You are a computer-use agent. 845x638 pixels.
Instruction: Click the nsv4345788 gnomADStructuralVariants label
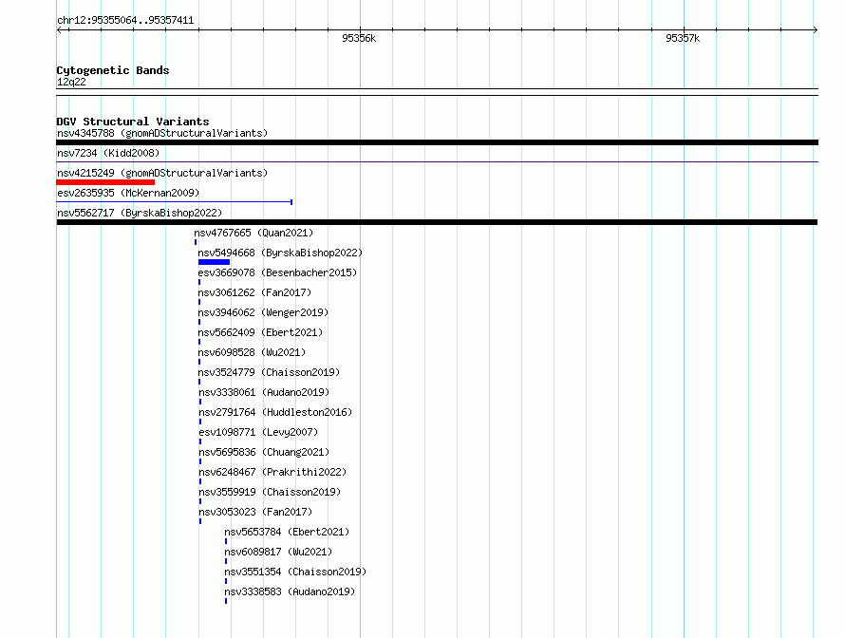tap(162, 133)
